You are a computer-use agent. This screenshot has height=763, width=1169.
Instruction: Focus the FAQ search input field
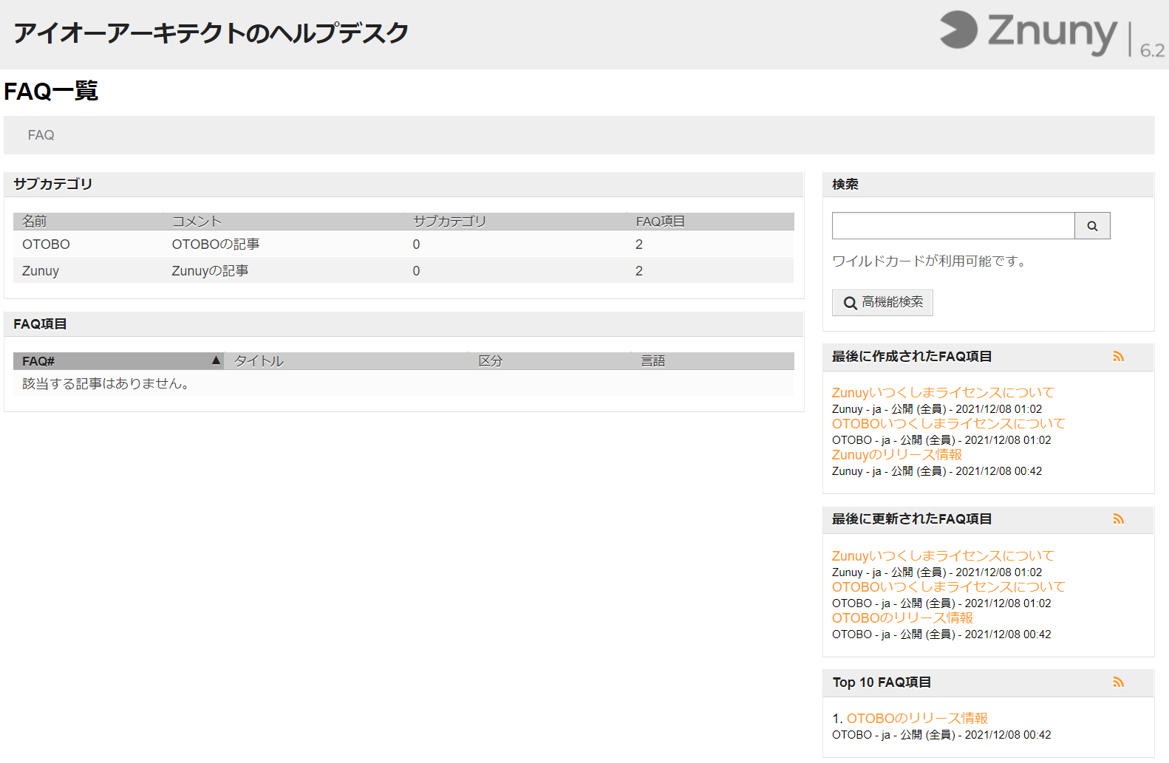tap(953, 226)
